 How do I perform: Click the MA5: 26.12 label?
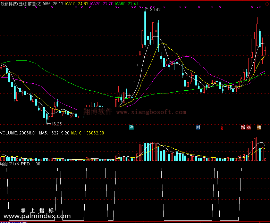pos(53,4)
